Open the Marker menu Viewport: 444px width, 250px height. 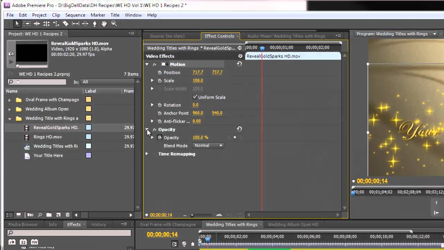98,15
